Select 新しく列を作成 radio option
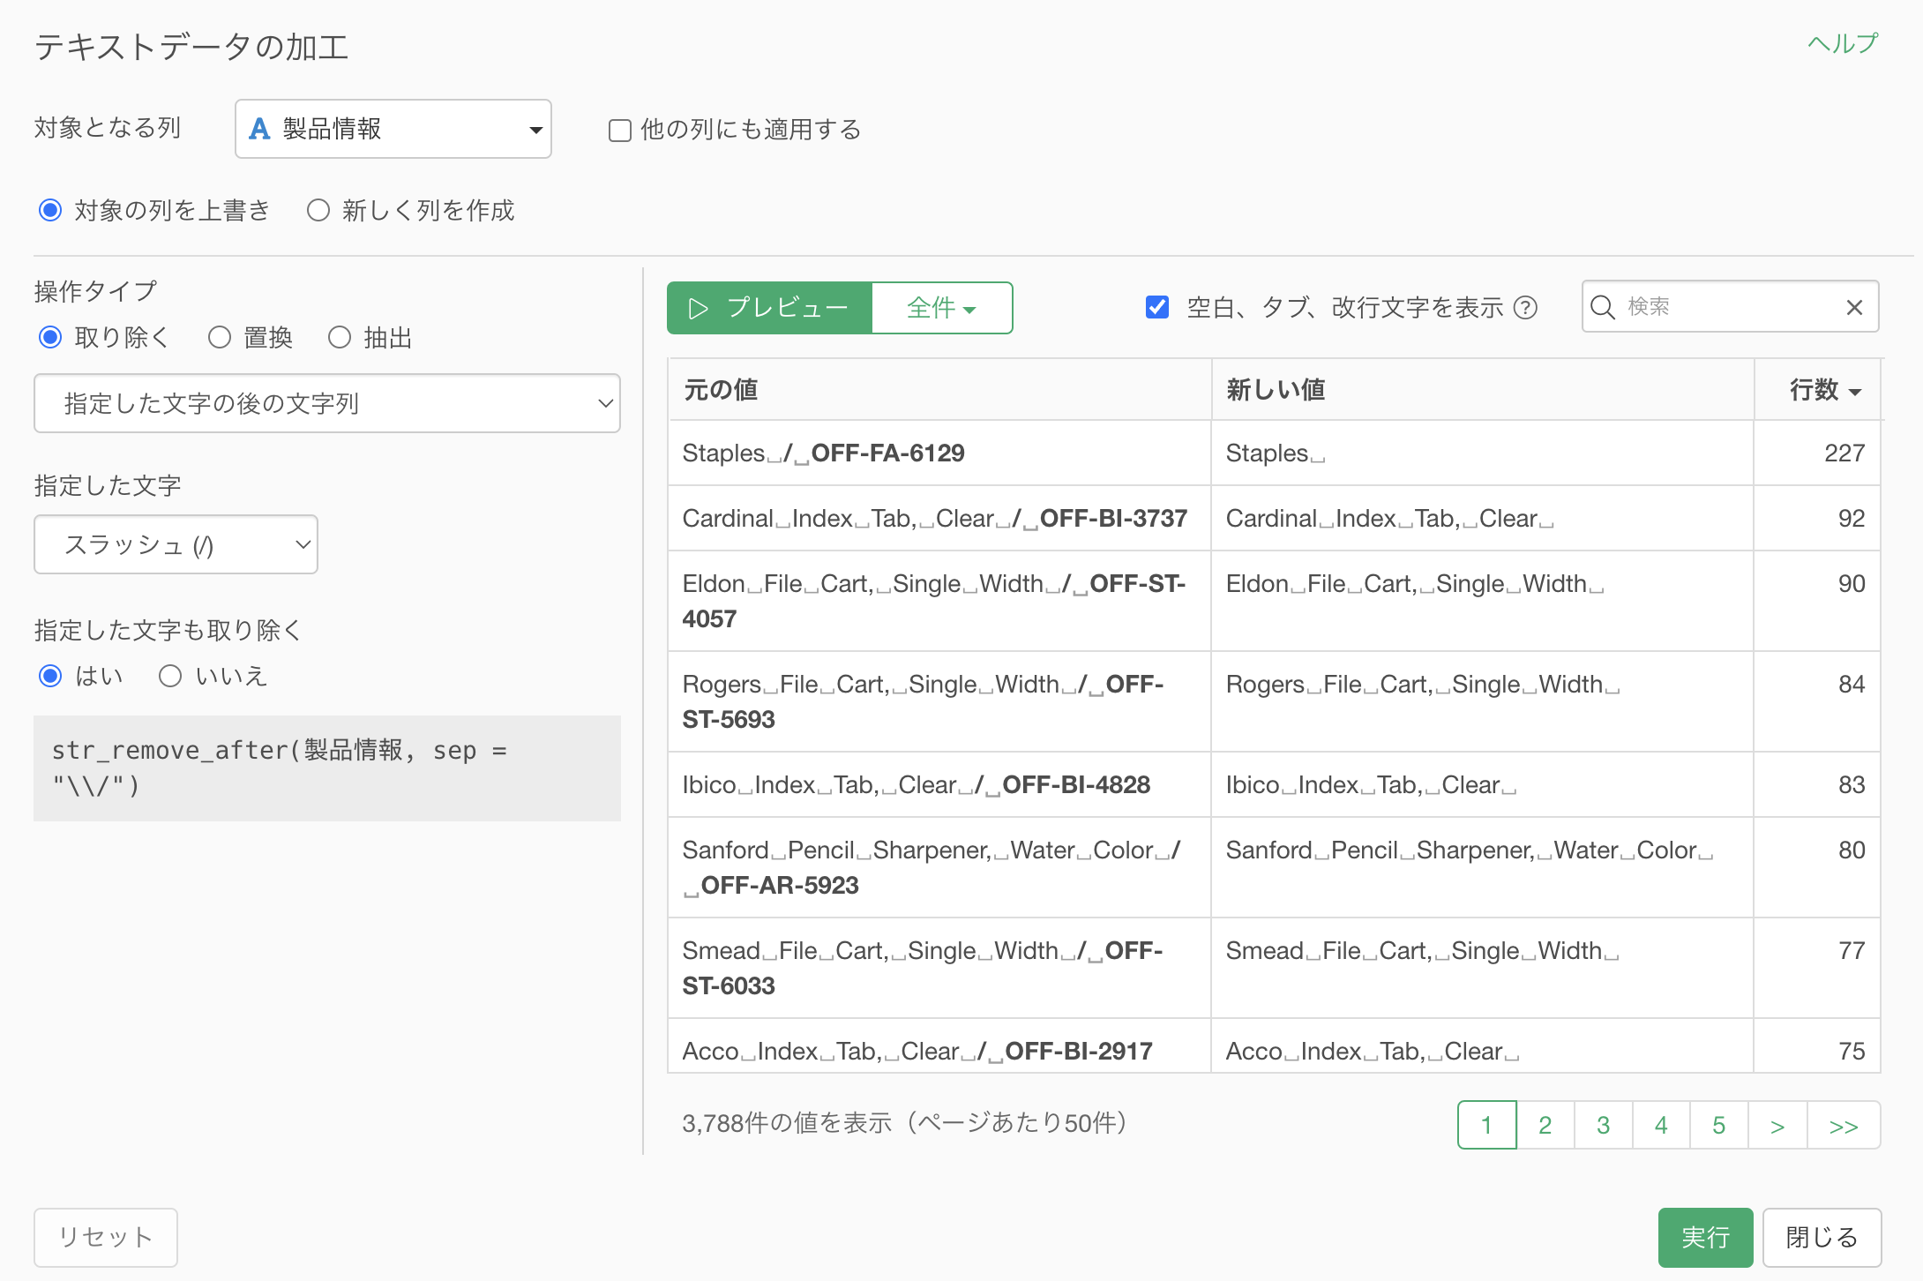 click(318, 210)
